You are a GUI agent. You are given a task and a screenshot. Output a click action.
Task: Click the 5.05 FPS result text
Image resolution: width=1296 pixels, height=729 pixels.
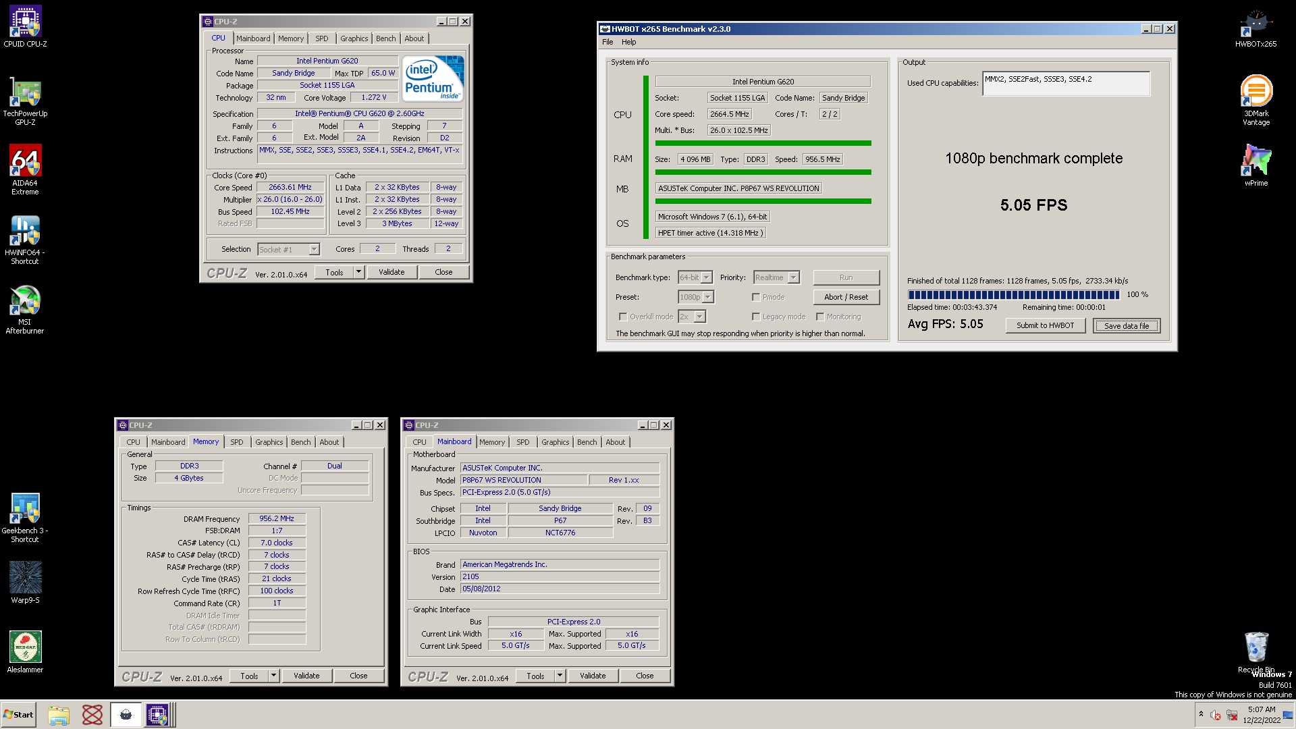(x=1033, y=205)
